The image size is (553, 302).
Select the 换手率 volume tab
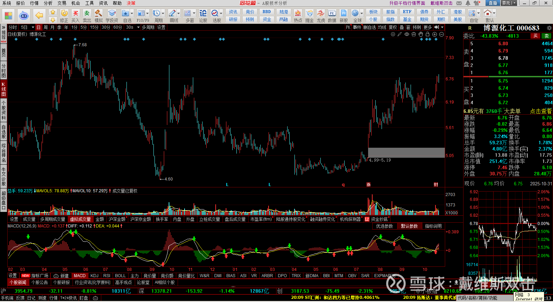coord(162,219)
